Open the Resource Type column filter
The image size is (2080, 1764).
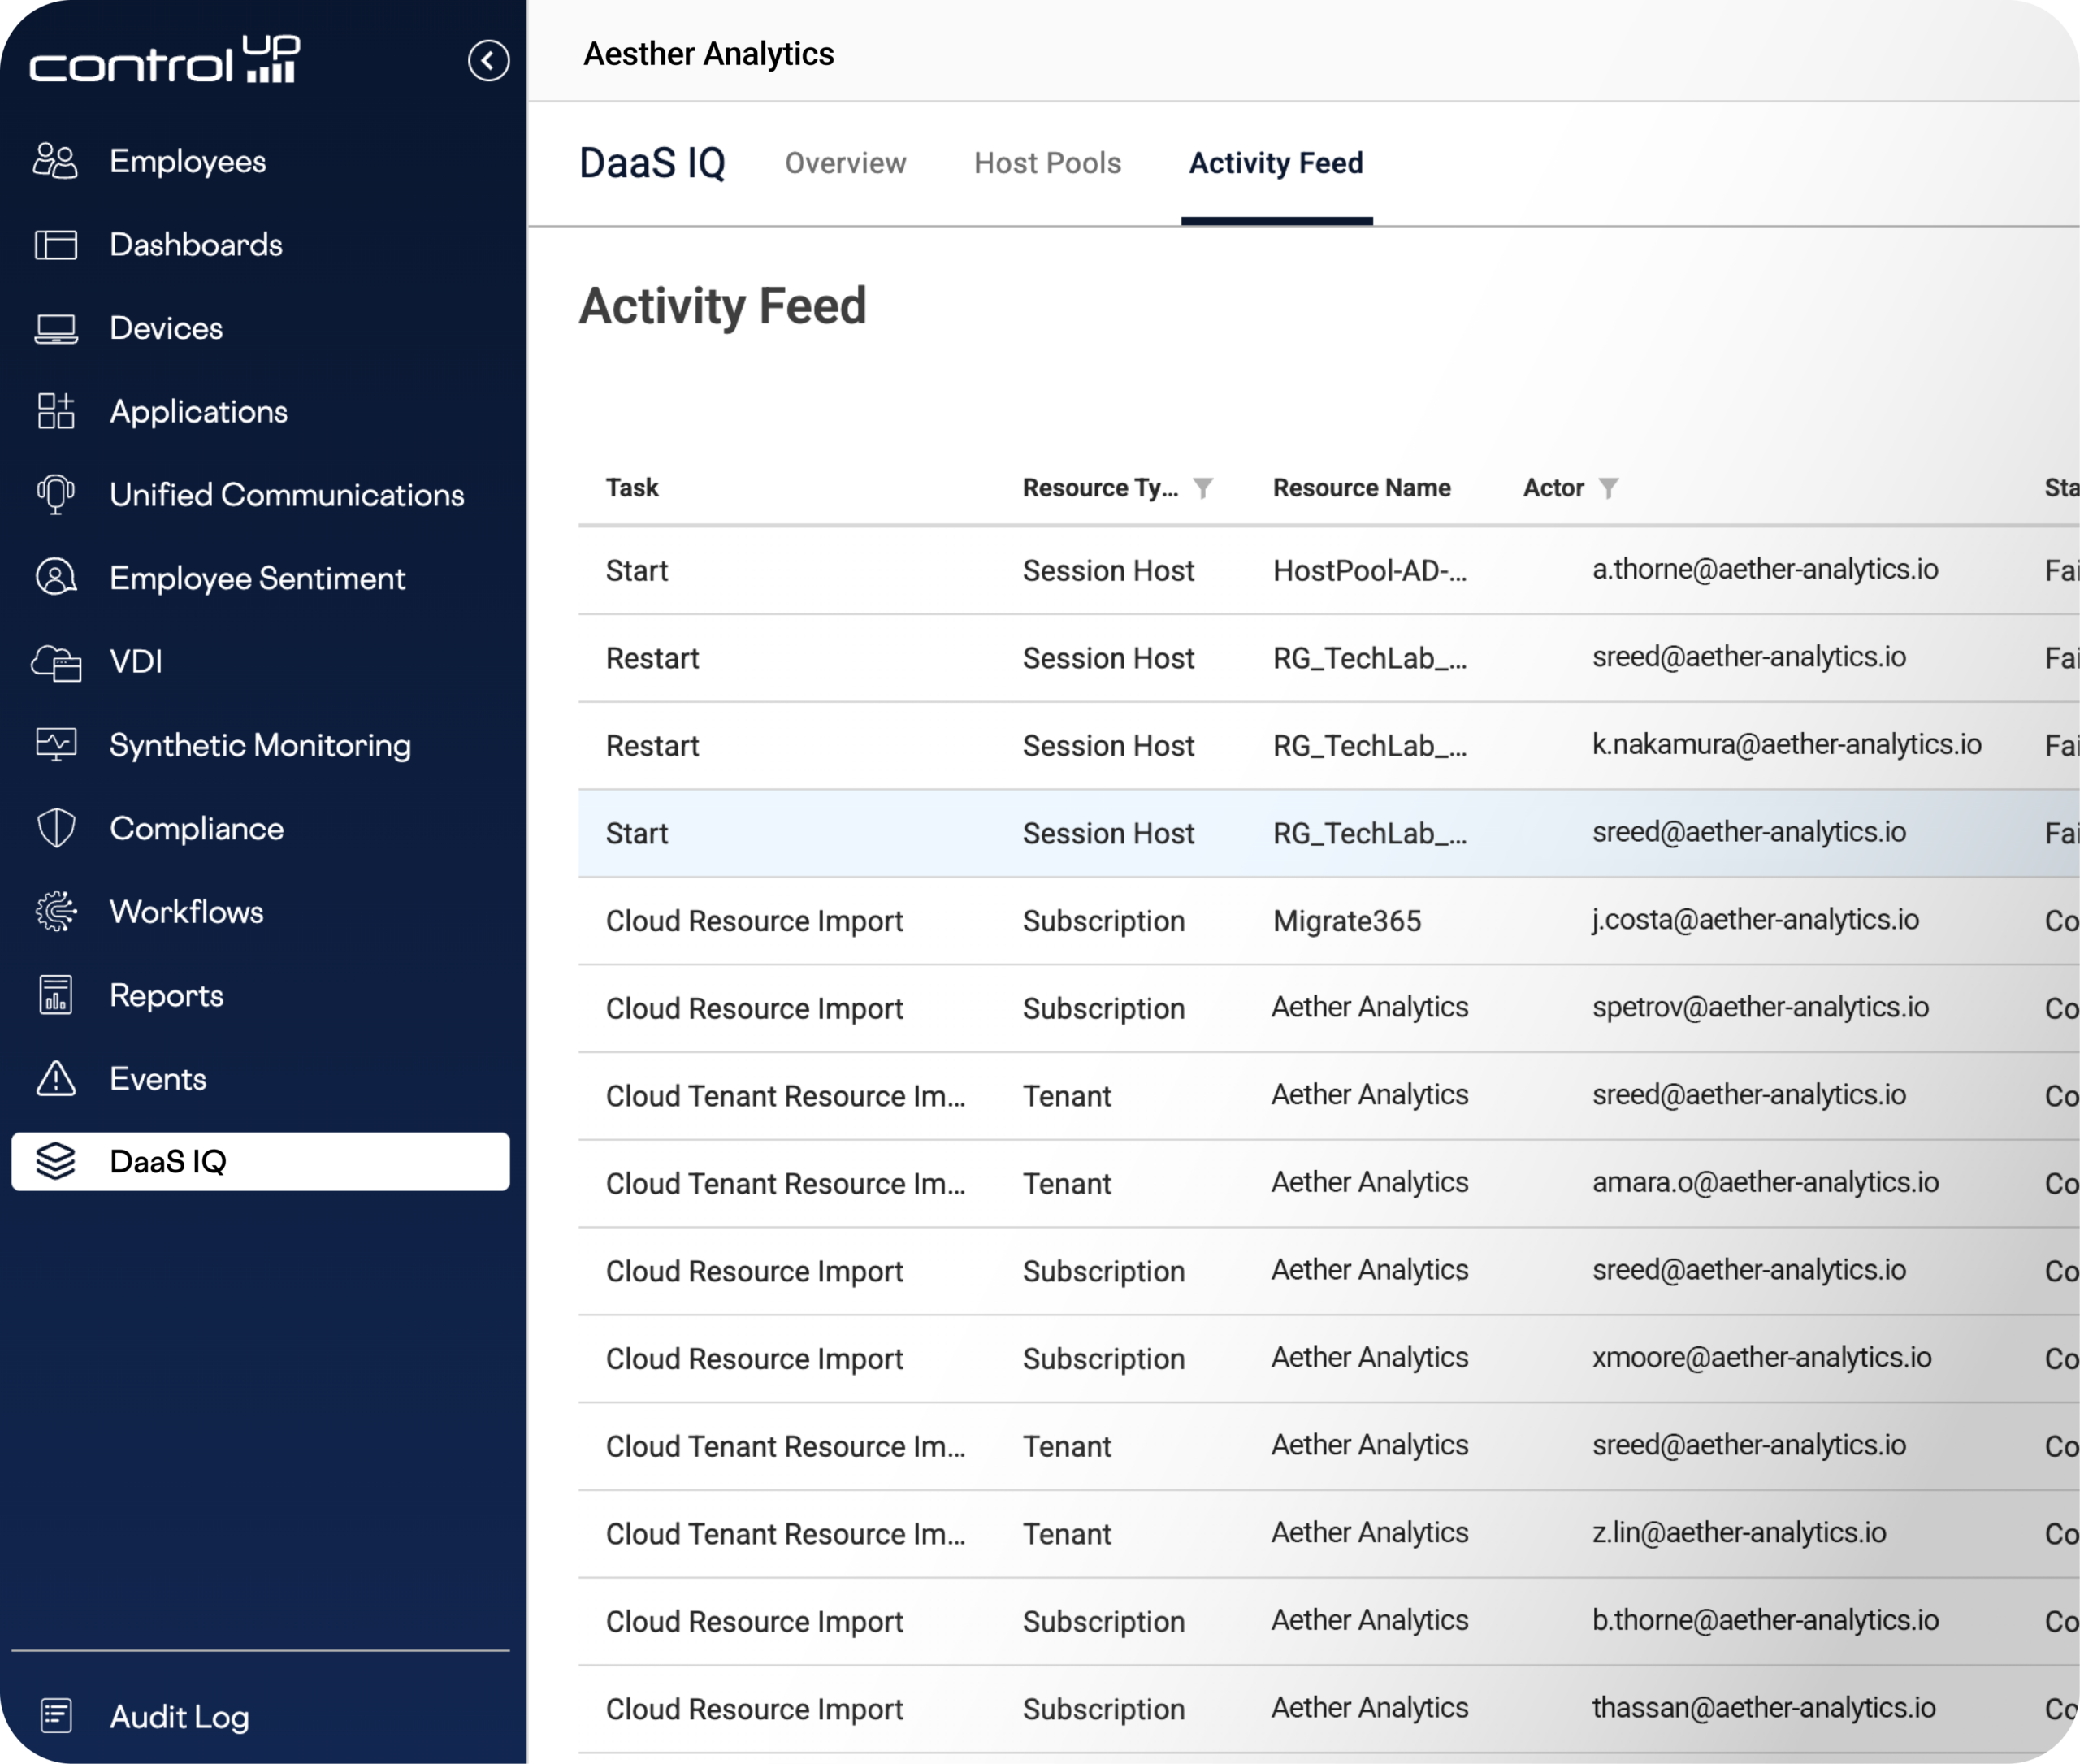pyautogui.click(x=1203, y=488)
